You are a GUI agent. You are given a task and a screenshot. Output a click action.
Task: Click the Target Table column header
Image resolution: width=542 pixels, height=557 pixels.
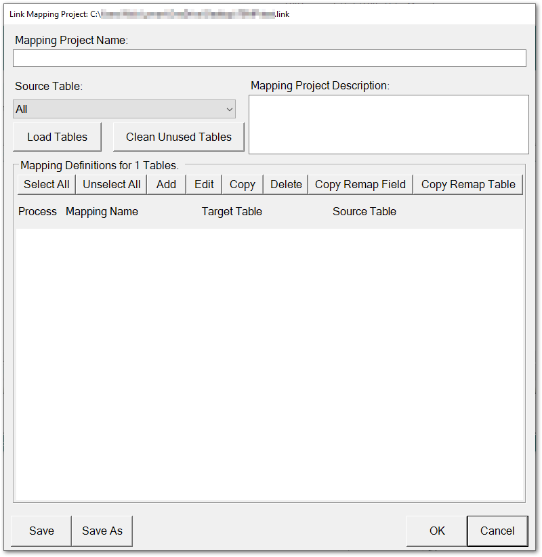[x=232, y=211]
